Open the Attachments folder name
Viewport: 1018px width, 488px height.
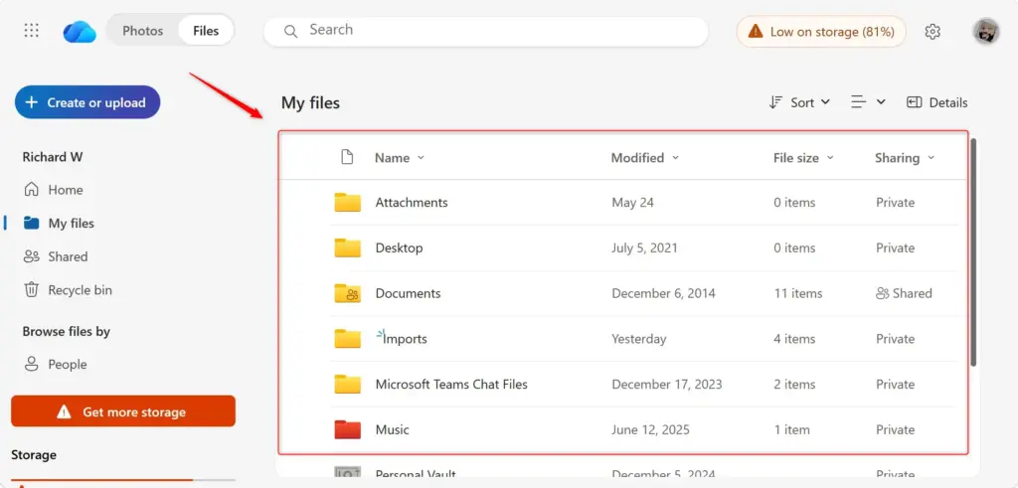point(412,203)
